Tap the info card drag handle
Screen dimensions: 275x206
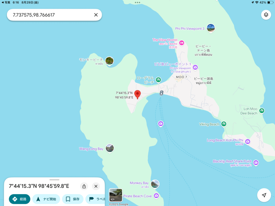[54, 180]
